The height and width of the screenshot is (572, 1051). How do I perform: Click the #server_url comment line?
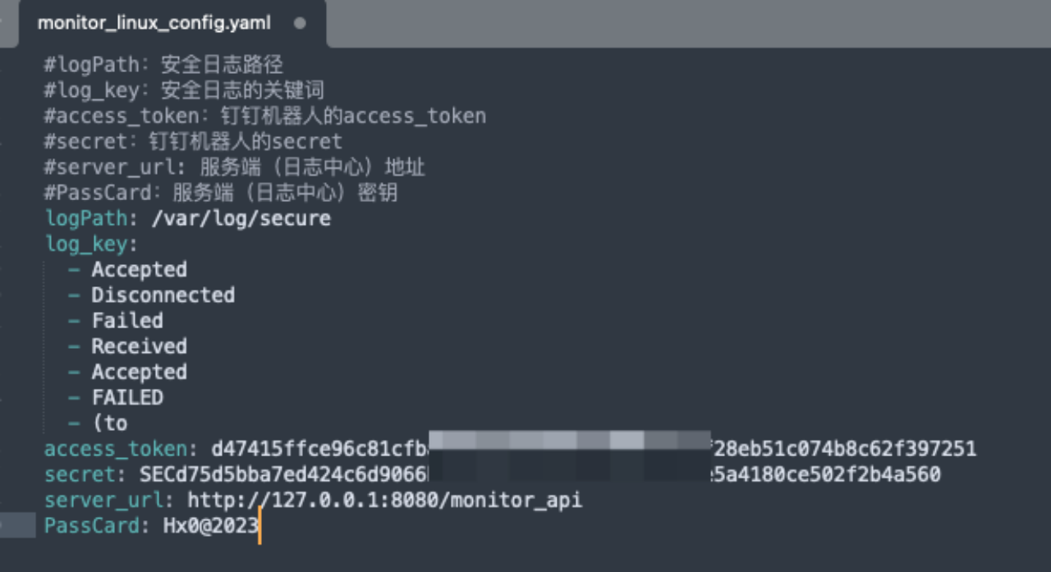[x=235, y=167]
